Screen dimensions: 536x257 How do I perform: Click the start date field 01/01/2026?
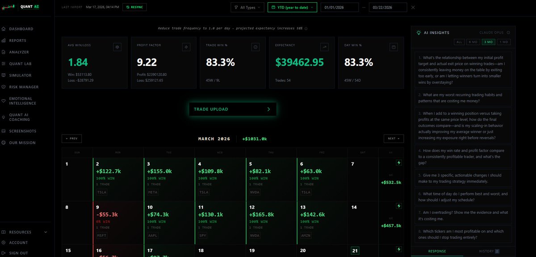pyautogui.click(x=339, y=7)
